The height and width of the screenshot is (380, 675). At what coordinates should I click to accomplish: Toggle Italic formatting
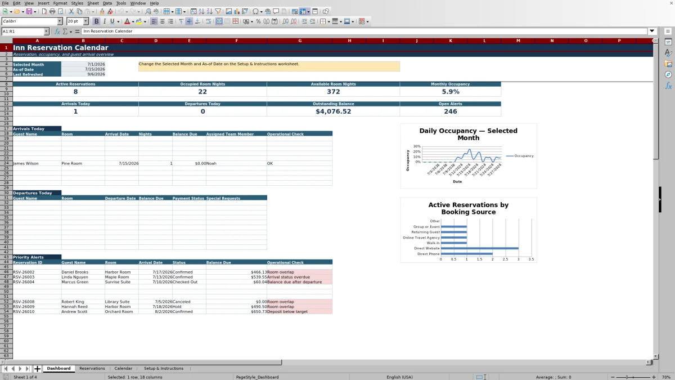click(x=105, y=21)
